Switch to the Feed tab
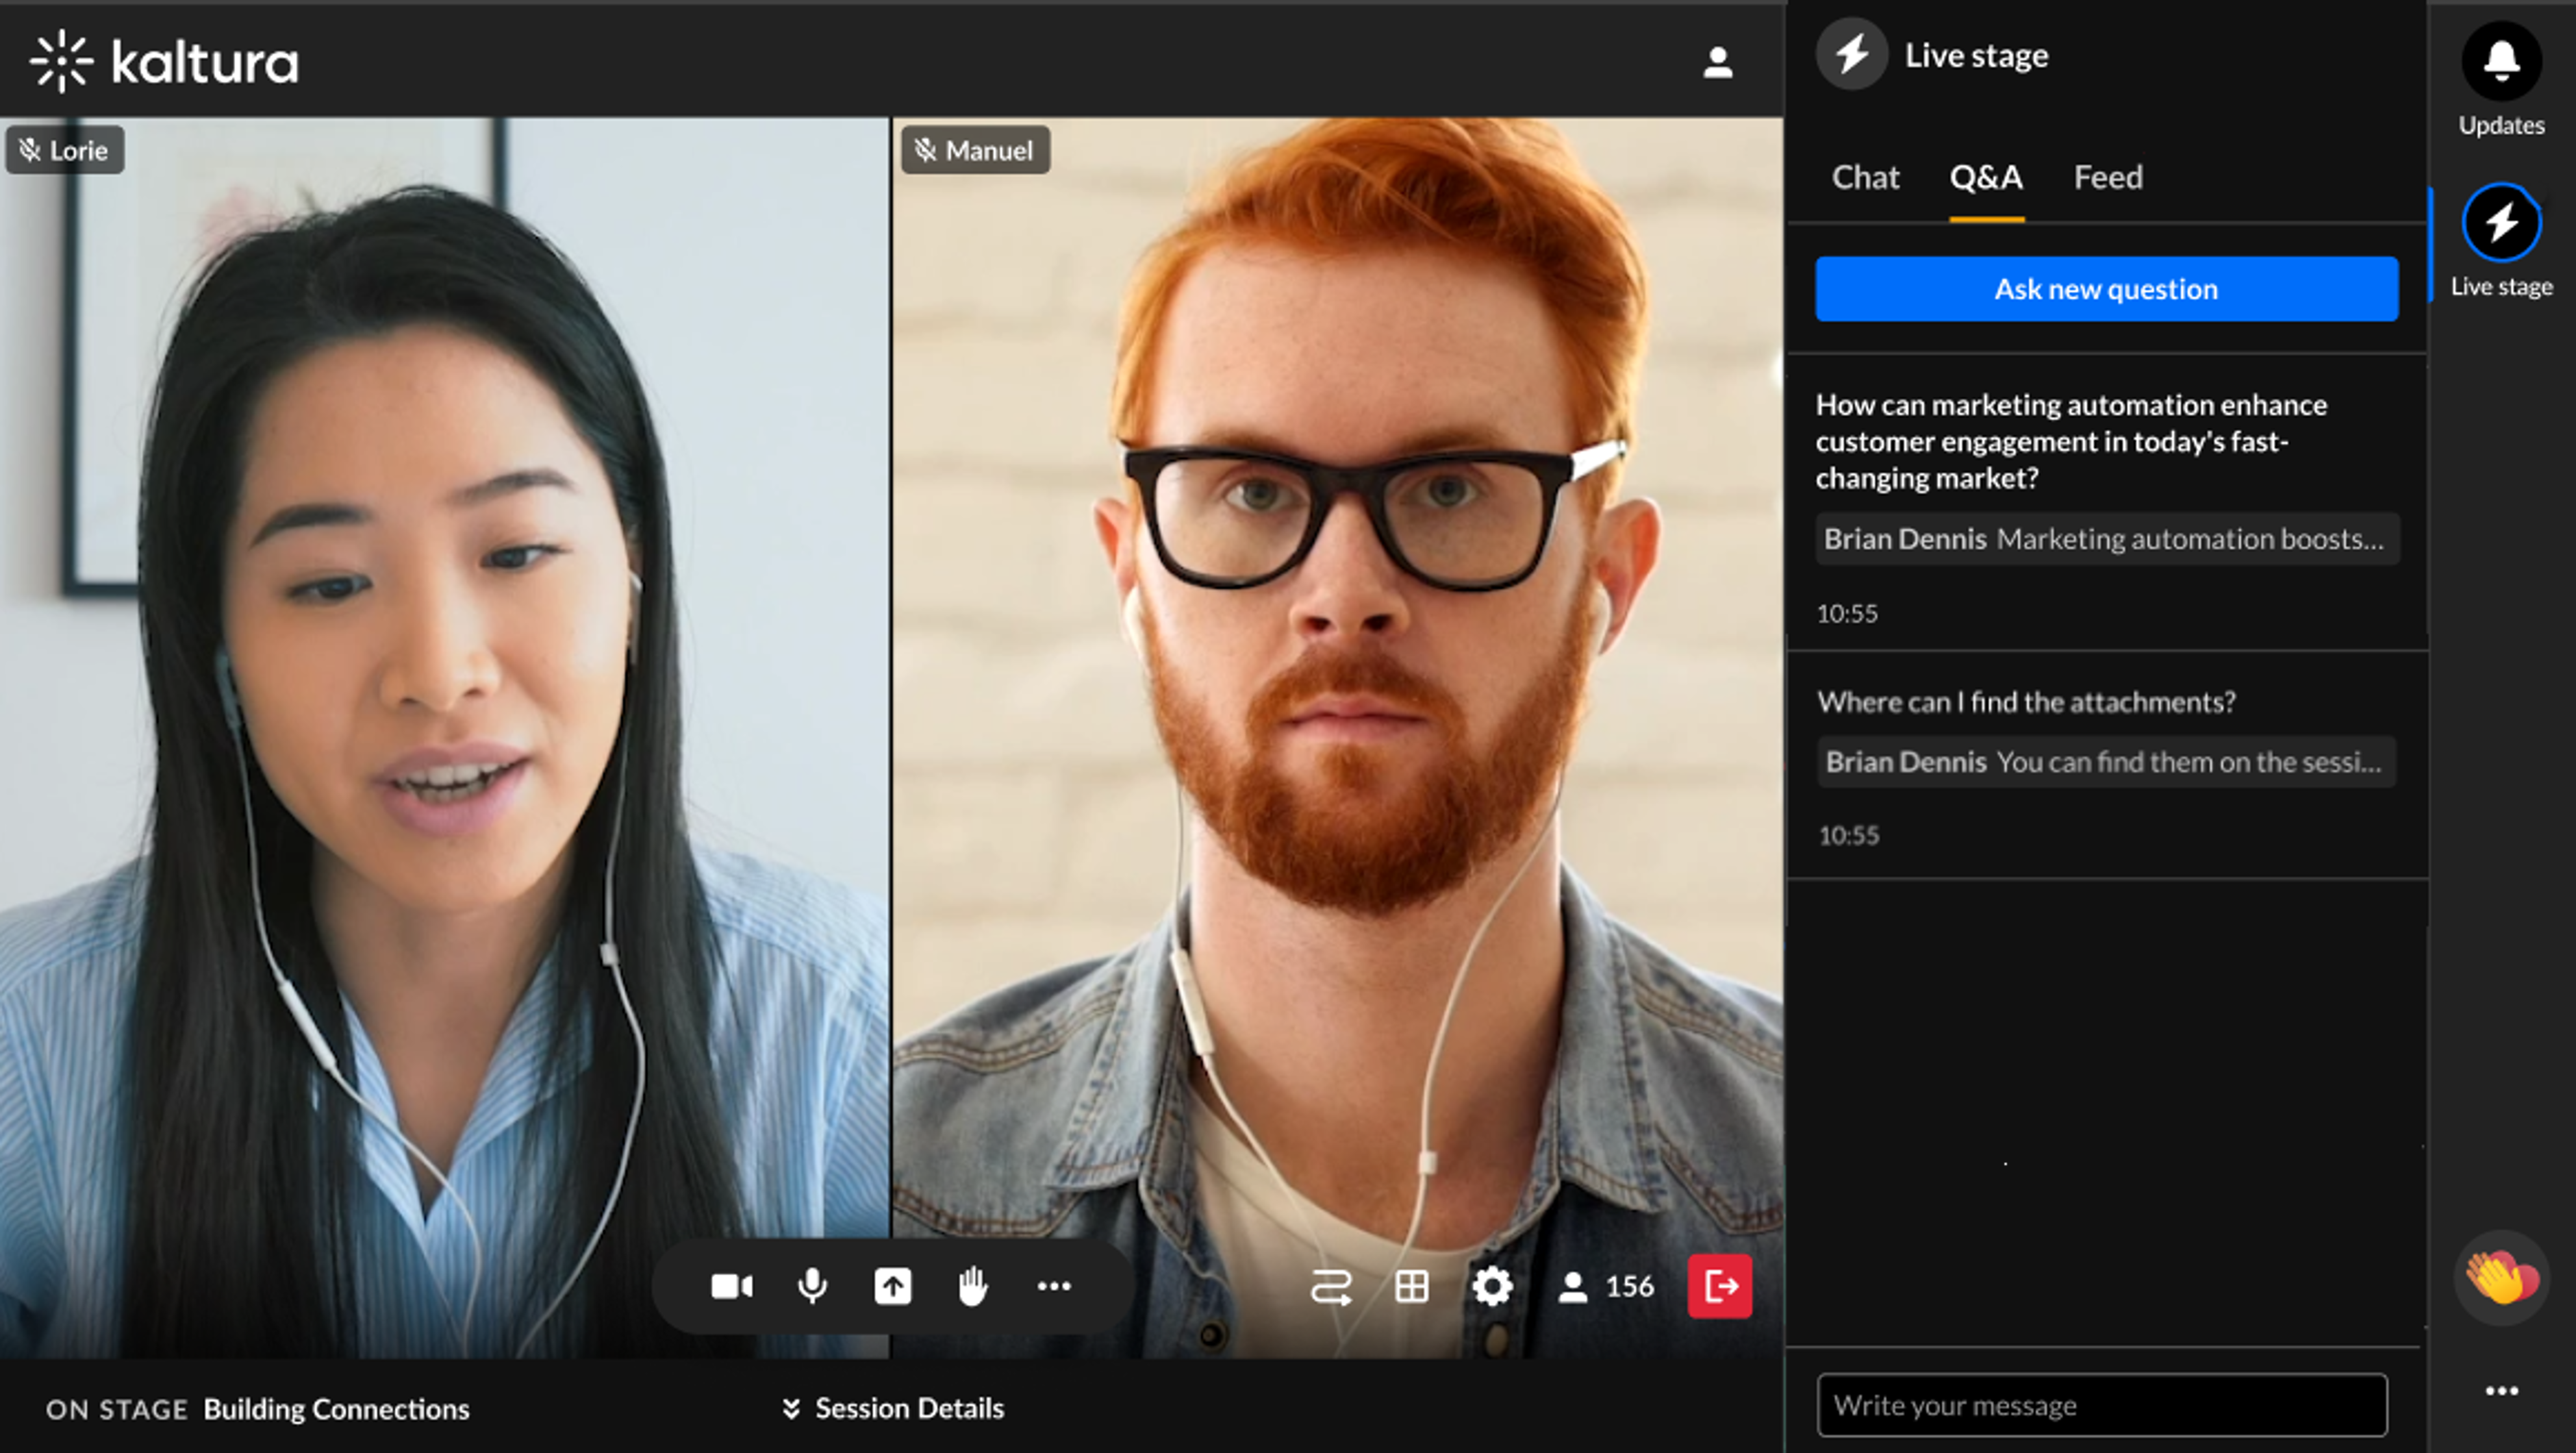 click(2108, 177)
